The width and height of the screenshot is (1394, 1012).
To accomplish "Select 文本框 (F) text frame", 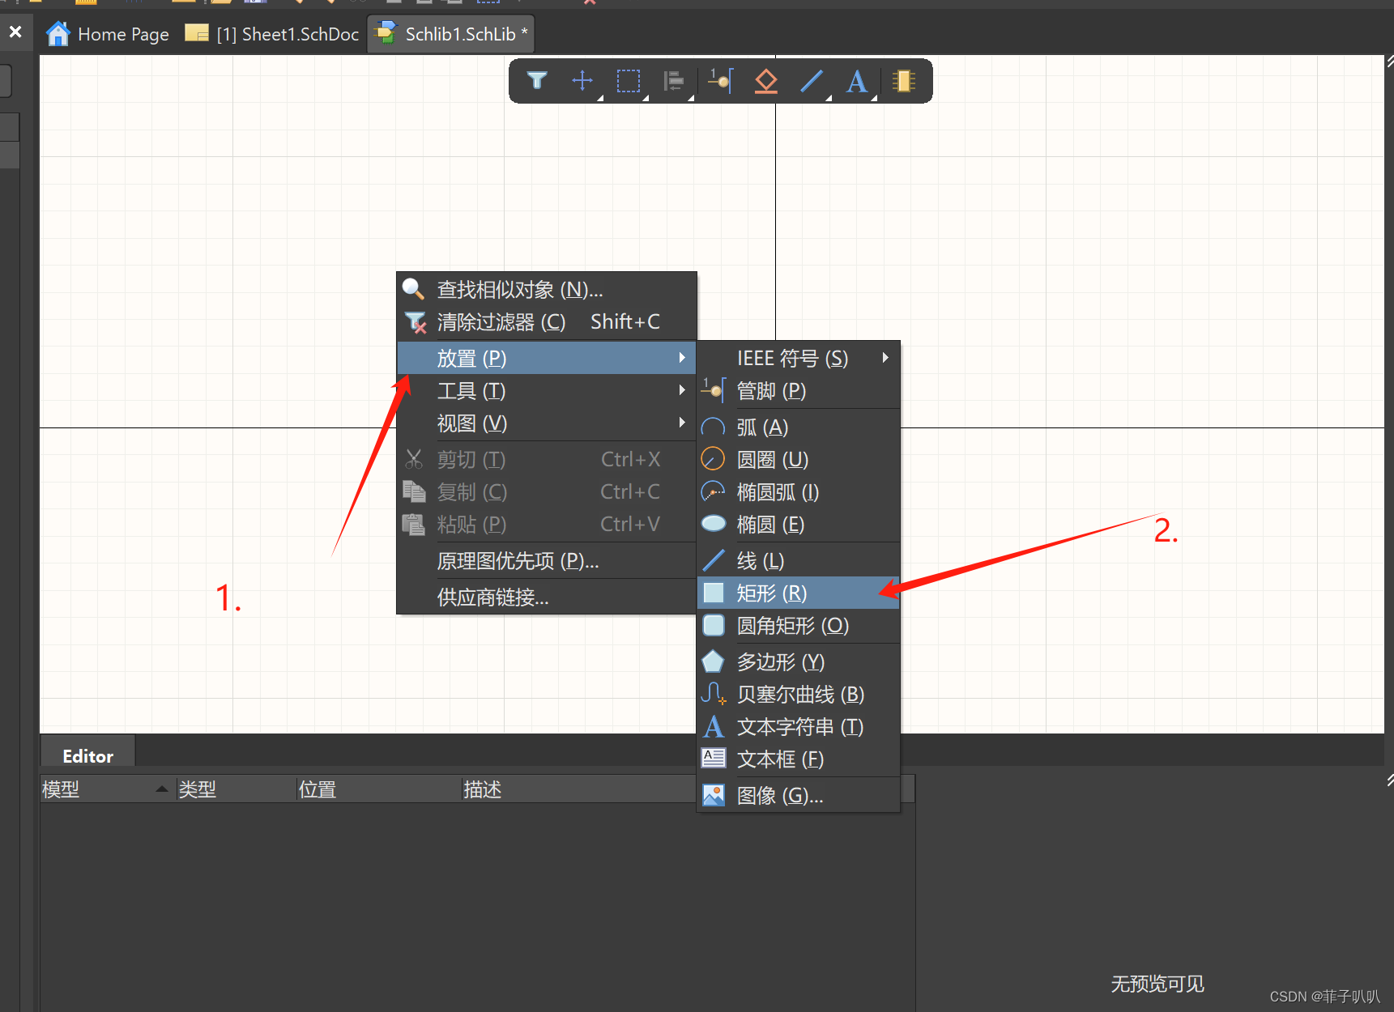I will click(799, 759).
